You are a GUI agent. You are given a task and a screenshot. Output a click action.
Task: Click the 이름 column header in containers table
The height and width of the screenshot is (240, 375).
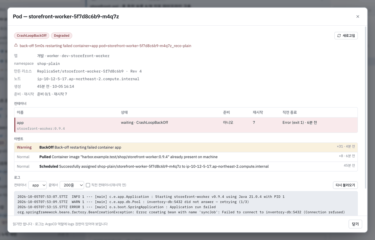click(20, 112)
